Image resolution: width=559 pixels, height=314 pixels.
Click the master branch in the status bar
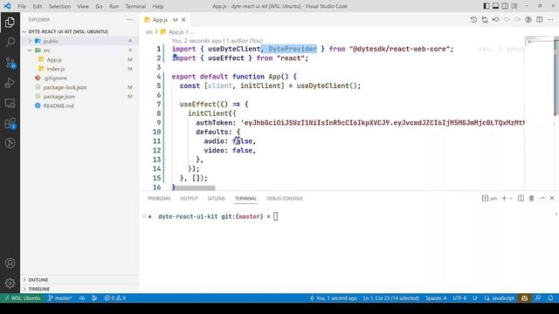[x=60, y=298]
